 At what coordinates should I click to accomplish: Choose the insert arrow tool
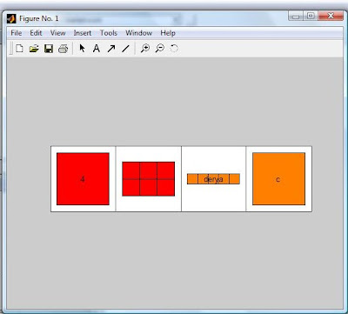point(111,49)
